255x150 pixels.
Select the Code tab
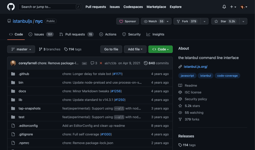16,34
